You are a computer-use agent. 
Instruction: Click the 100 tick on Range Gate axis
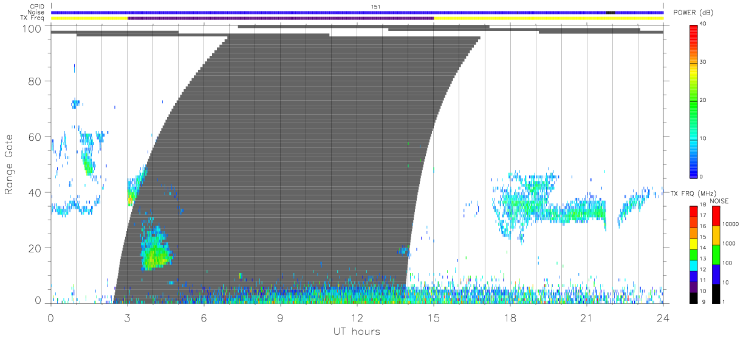(x=32, y=29)
